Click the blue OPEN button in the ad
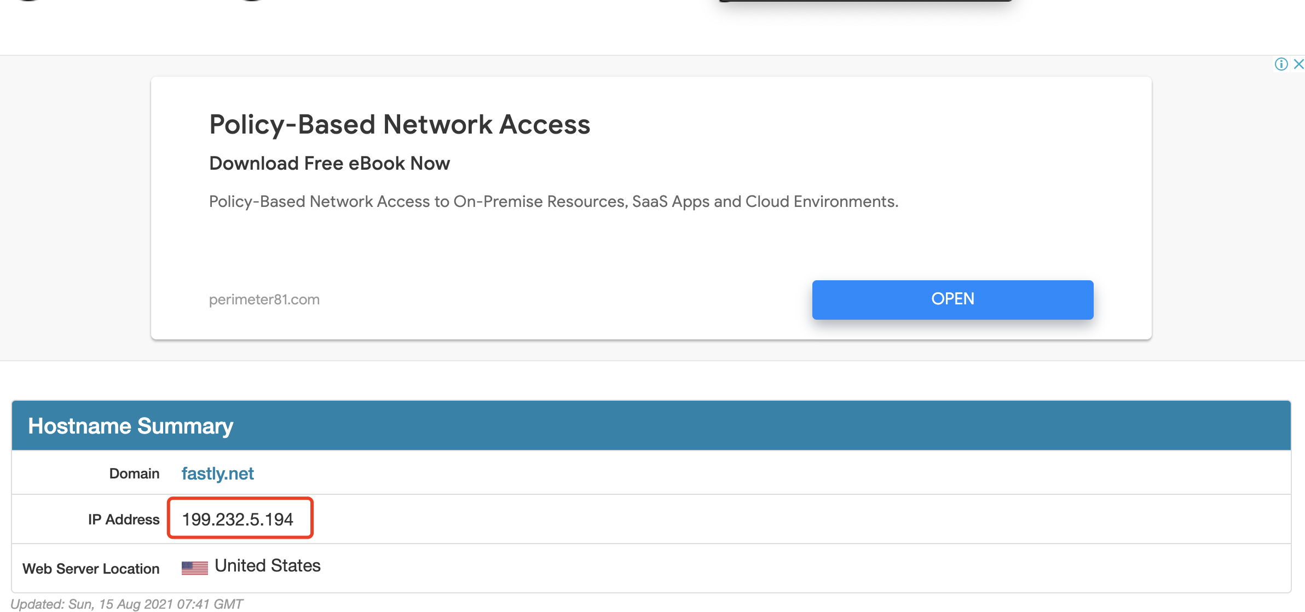This screenshot has height=612, width=1305. click(x=952, y=299)
